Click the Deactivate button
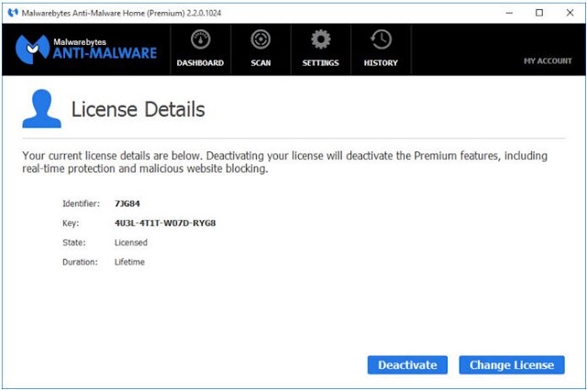The height and width of the screenshot is (390, 587). 407,365
